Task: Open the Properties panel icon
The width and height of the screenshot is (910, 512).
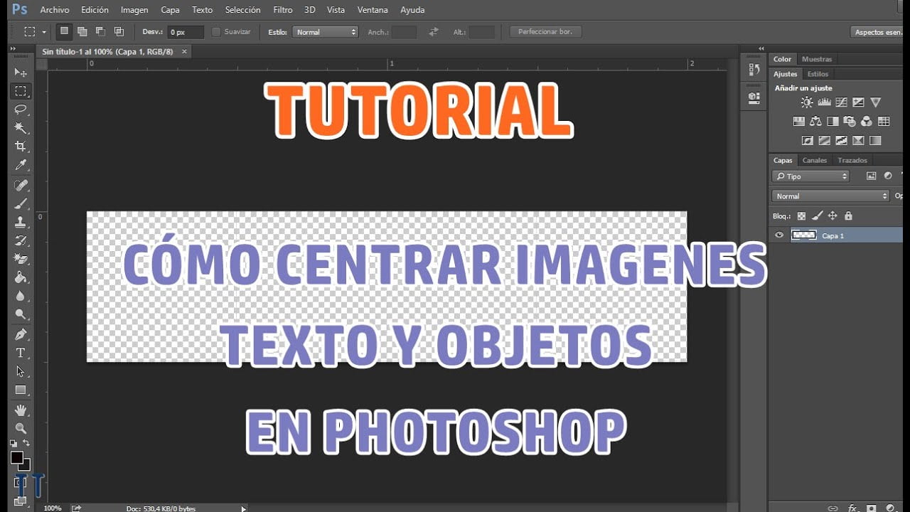Action: (x=754, y=97)
